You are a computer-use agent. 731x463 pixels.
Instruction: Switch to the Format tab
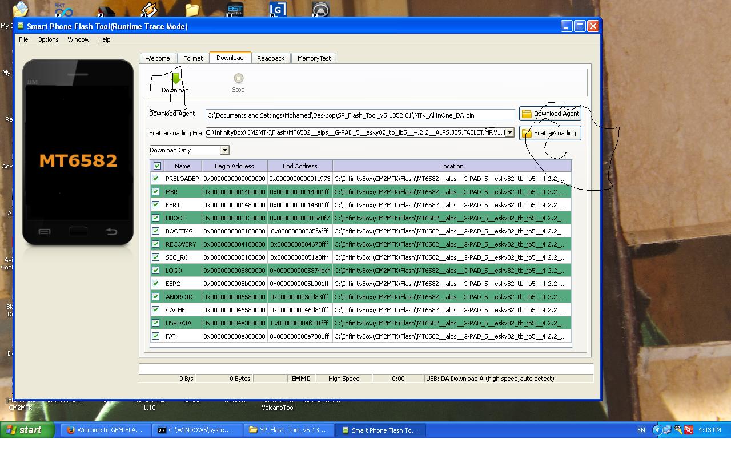(193, 58)
